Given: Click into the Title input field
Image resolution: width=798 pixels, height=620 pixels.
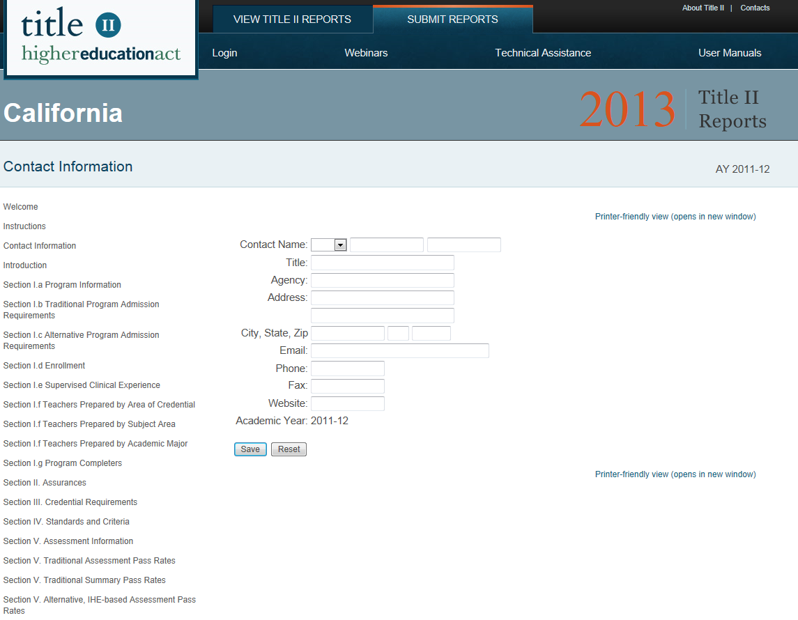Looking at the screenshot, I should pos(382,263).
